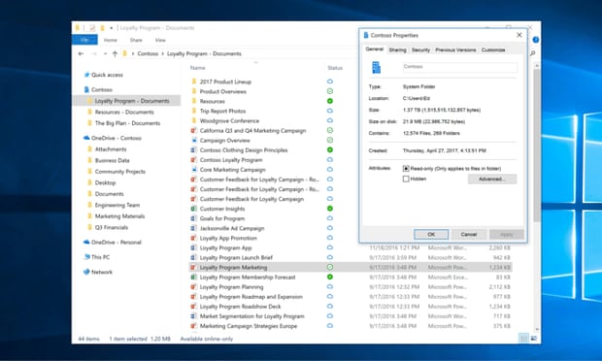Click the Contoso folder icon in the Properties dialog

click(377, 67)
